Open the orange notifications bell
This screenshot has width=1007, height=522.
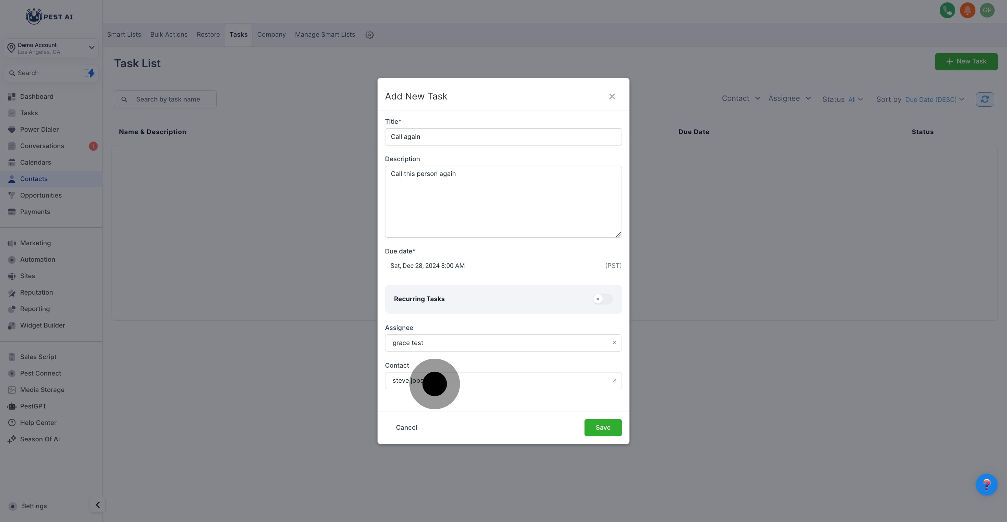coord(967,11)
